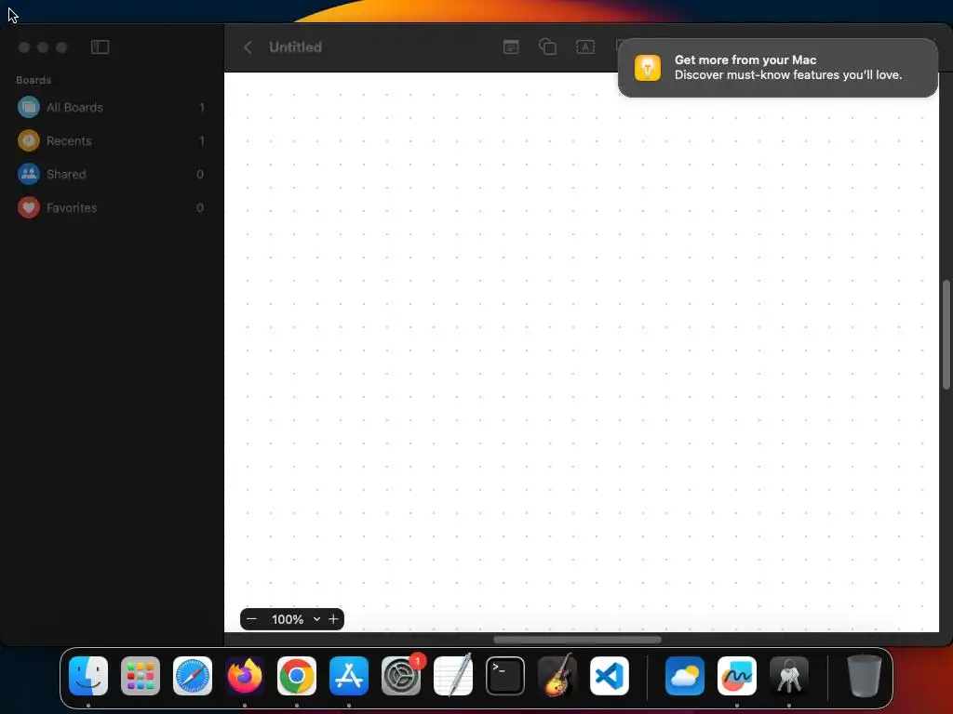Open Google Chrome in the Dock
The width and height of the screenshot is (953, 714).
(x=297, y=676)
